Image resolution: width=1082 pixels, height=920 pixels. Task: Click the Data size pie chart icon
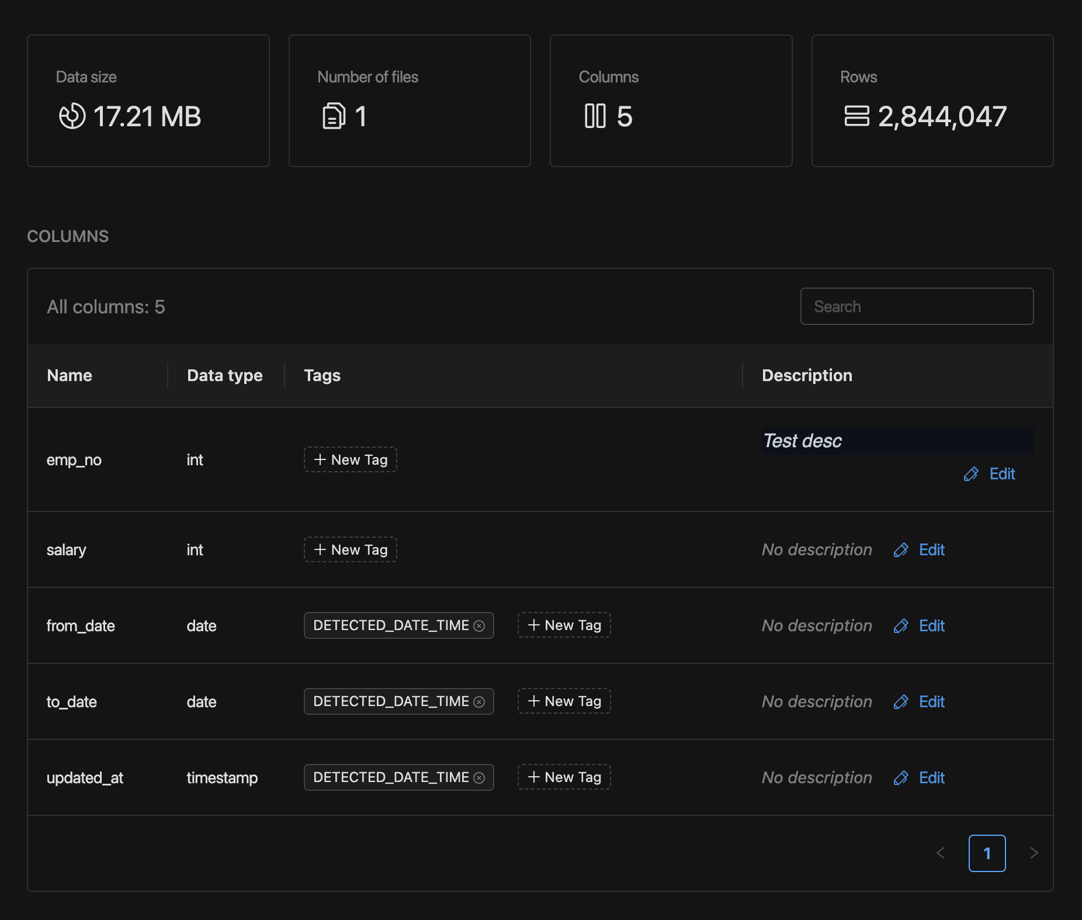point(72,116)
